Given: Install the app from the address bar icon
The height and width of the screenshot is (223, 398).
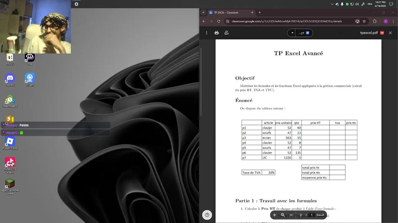Looking at the screenshot, I should (357, 21).
